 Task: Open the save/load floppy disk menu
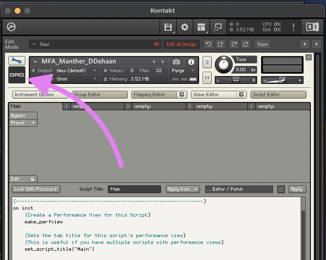pos(168,27)
